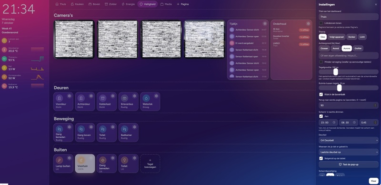
Task: Click the Thuisaccu battery icon in sidebar
Action: tap(4, 59)
